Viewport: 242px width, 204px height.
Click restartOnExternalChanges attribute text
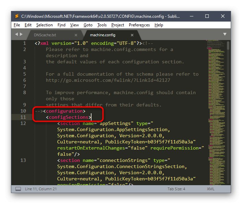point(91,148)
